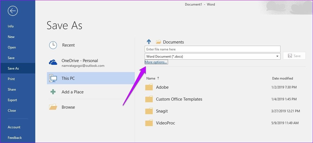Viewport: 313px width, 143px height.
Task: Expand the file type dropdown arrow
Action: [277, 56]
